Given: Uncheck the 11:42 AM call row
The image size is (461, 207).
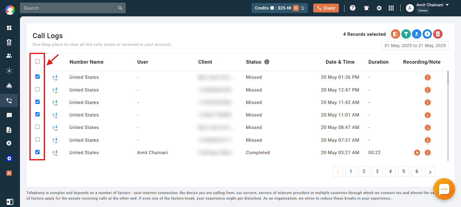Looking at the screenshot, I should pos(37,102).
